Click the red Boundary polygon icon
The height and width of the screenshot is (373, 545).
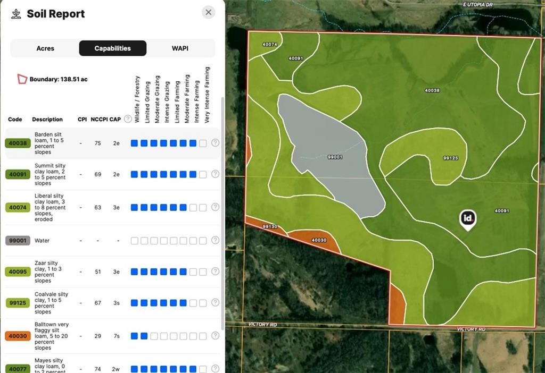click(22, 79)
